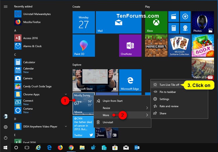This screenshot has height=152, width=218.
Task: Open the Groove Music small tile
Action: [x=185, y=17]
